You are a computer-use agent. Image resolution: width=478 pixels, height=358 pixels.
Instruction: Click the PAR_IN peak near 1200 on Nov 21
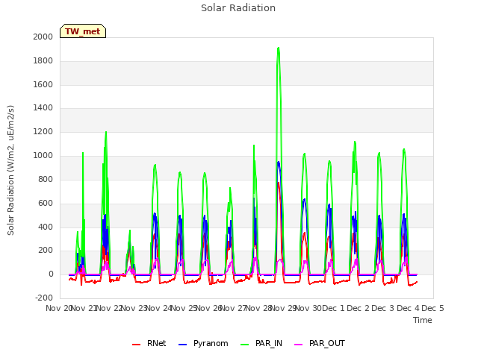coord(106,133)
